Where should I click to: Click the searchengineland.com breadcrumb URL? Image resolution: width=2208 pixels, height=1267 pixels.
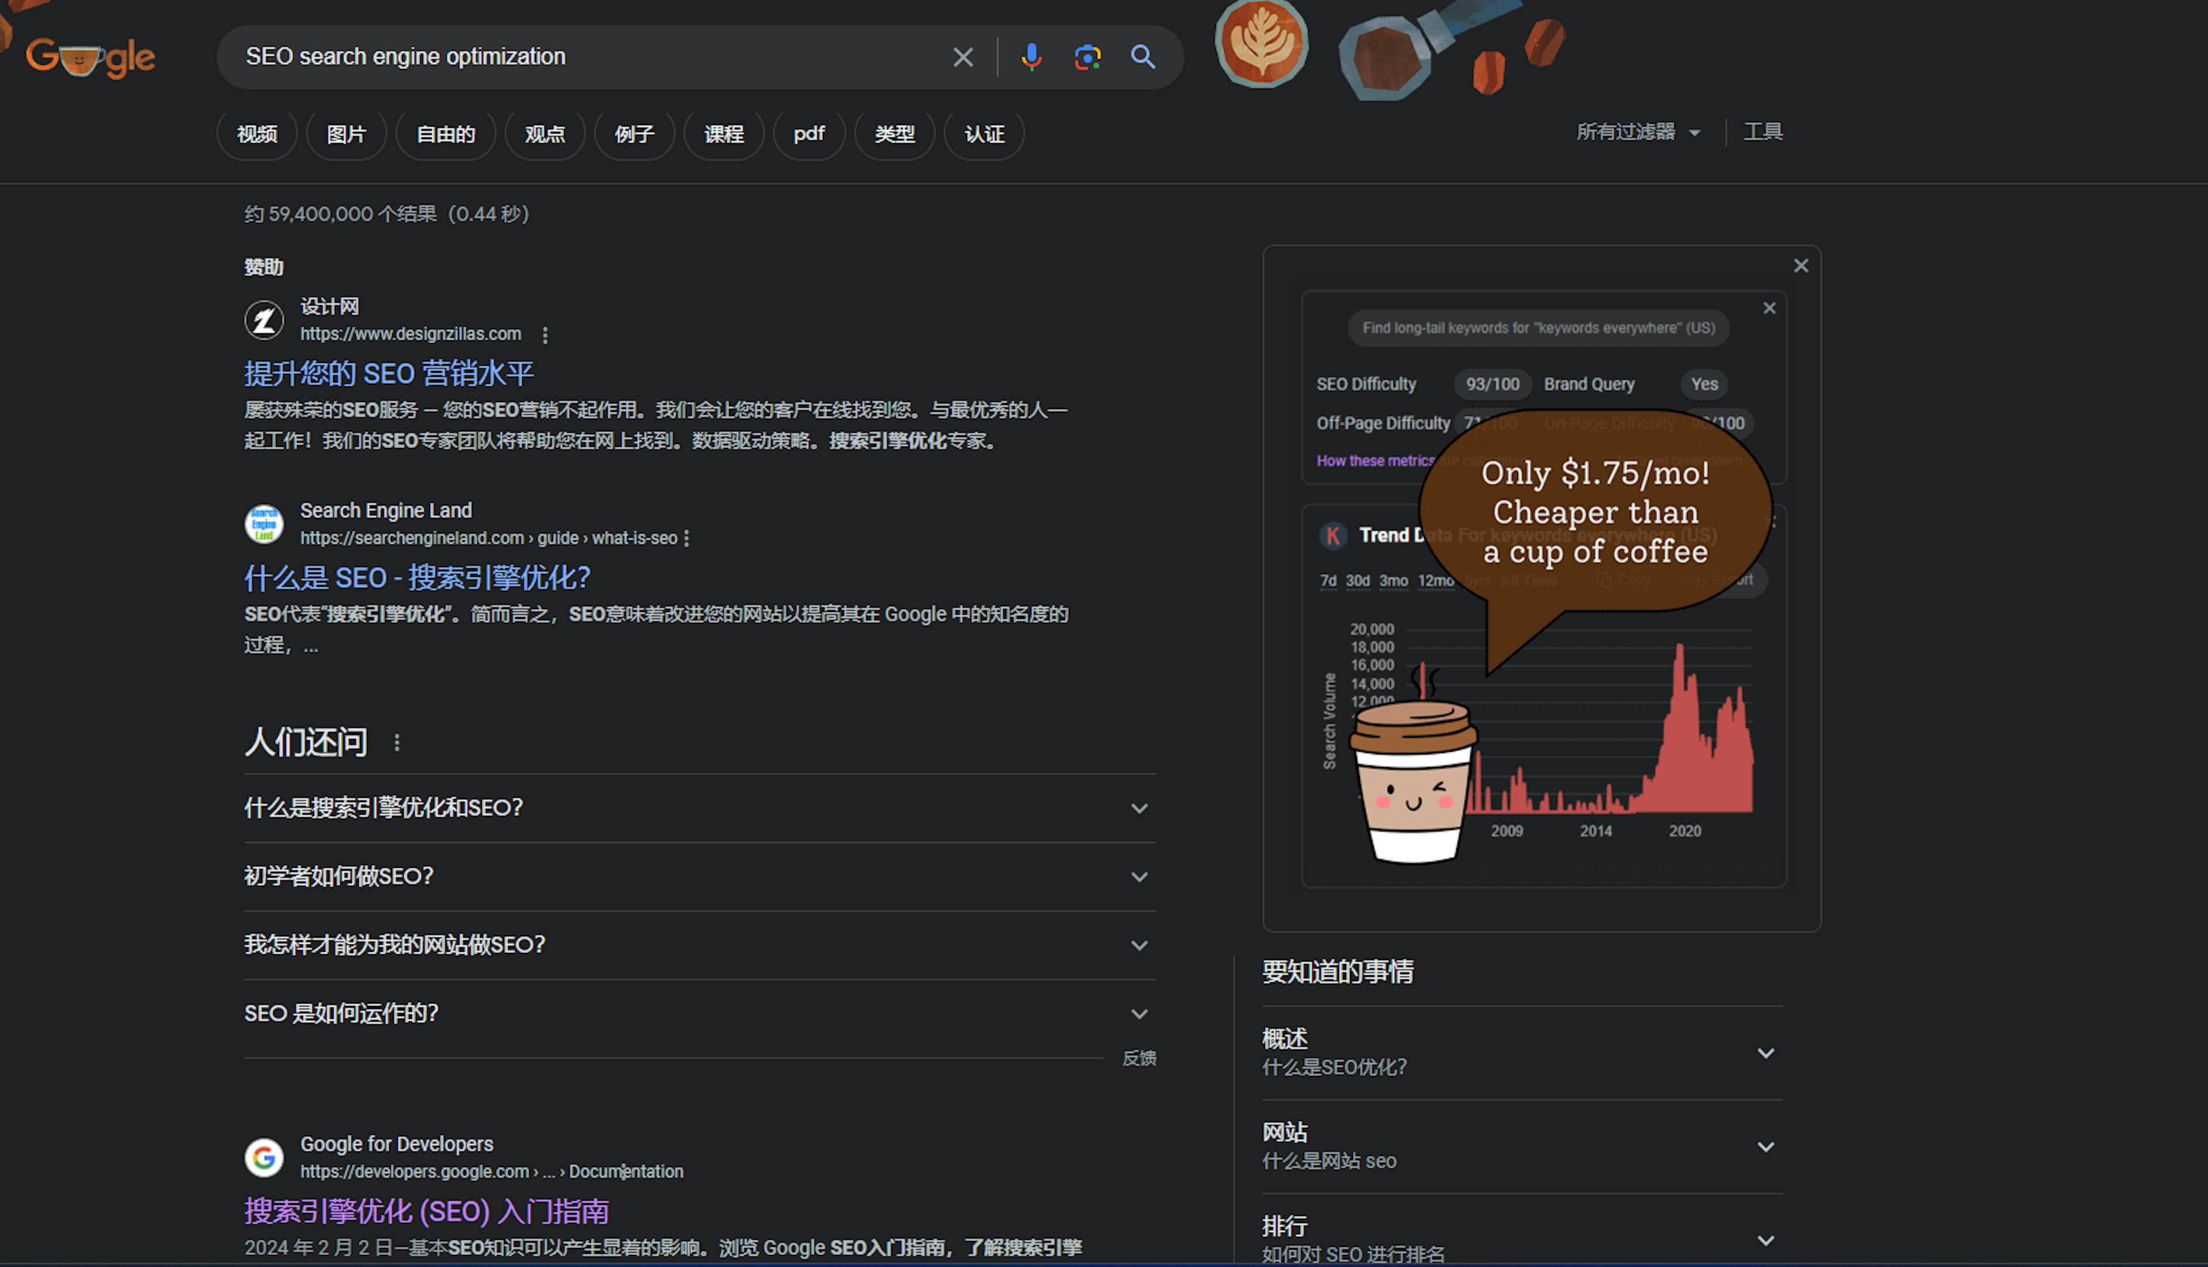(x=489, y=539)
